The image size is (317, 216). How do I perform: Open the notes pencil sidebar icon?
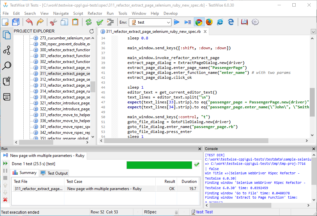7,81
